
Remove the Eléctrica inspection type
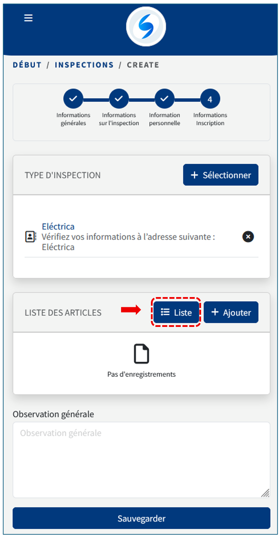click(x=248, y=237)
